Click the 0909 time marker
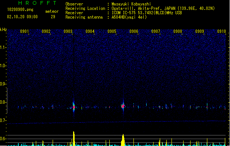Screen dimensions: 230x146 200,31
